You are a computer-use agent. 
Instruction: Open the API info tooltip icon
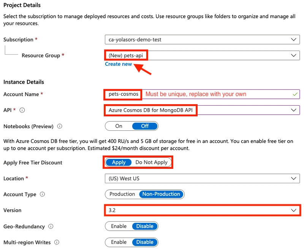click(22, 110)
